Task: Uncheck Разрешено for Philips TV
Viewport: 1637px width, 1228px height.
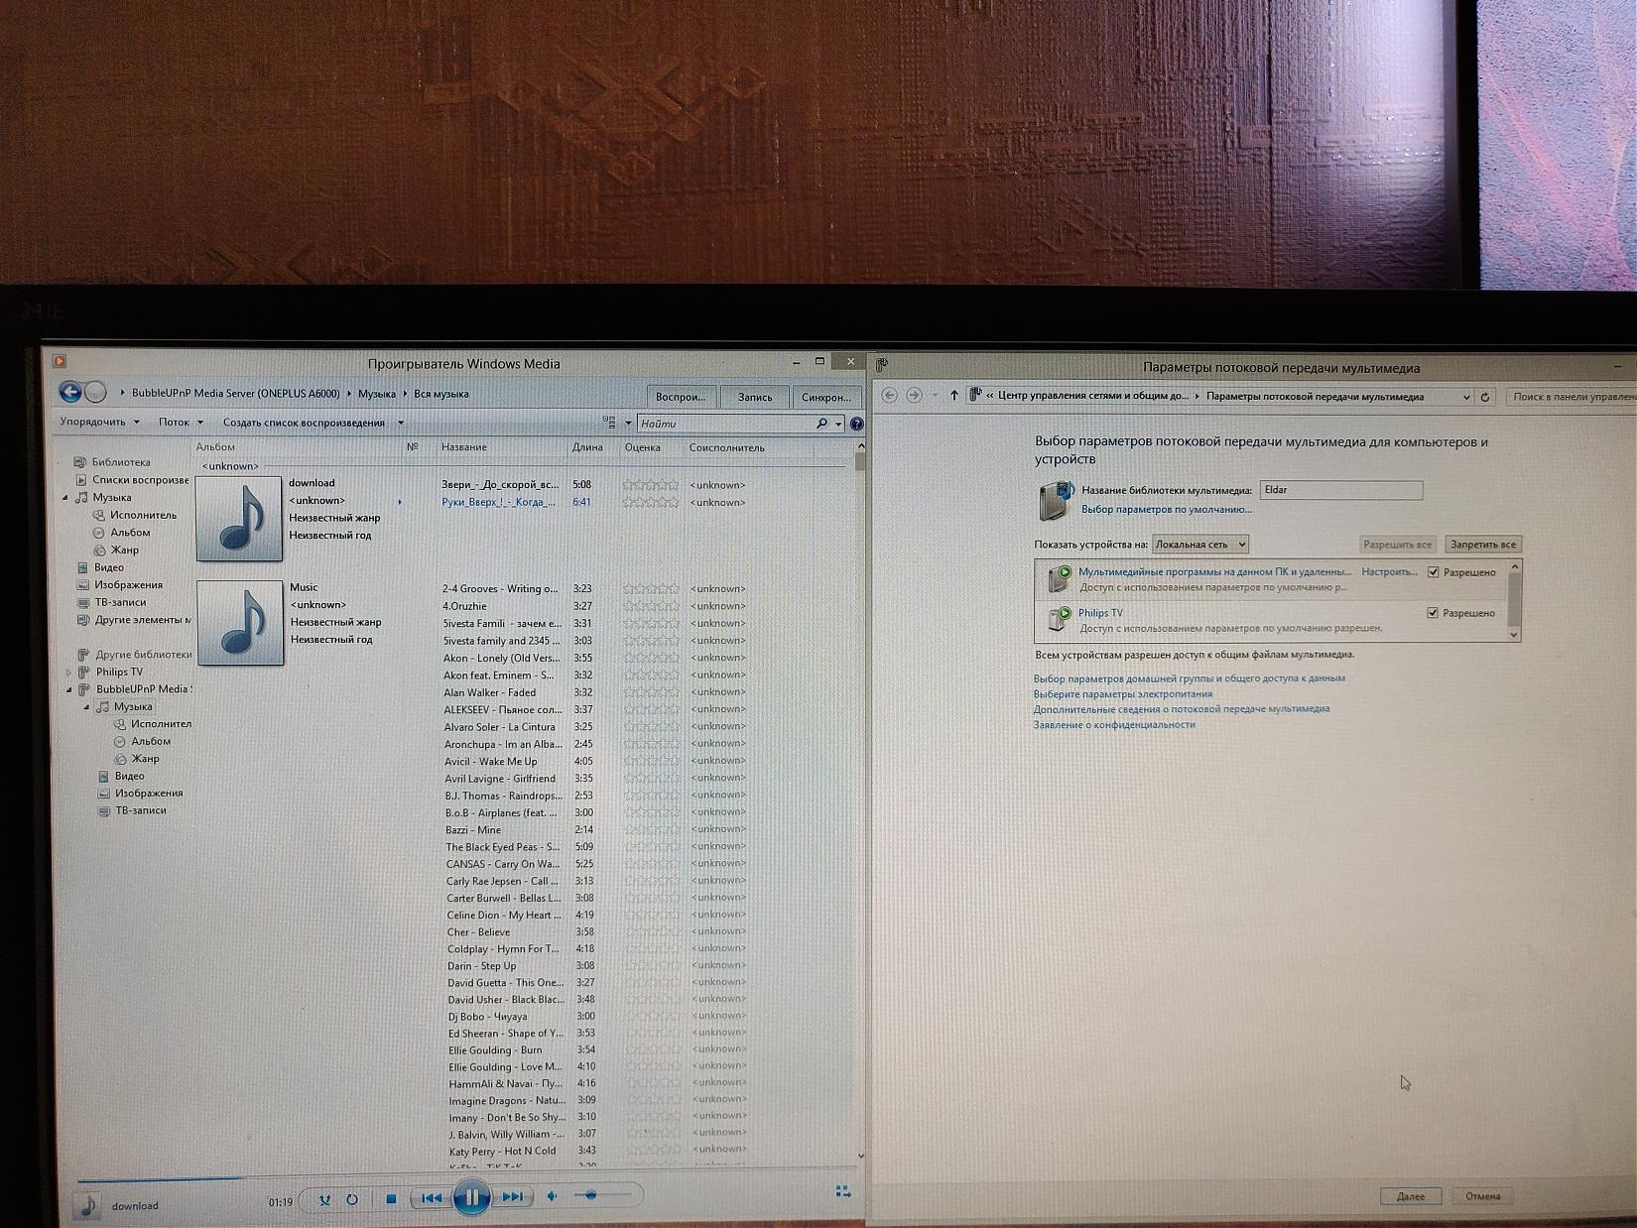Action: pos(1432,613)
